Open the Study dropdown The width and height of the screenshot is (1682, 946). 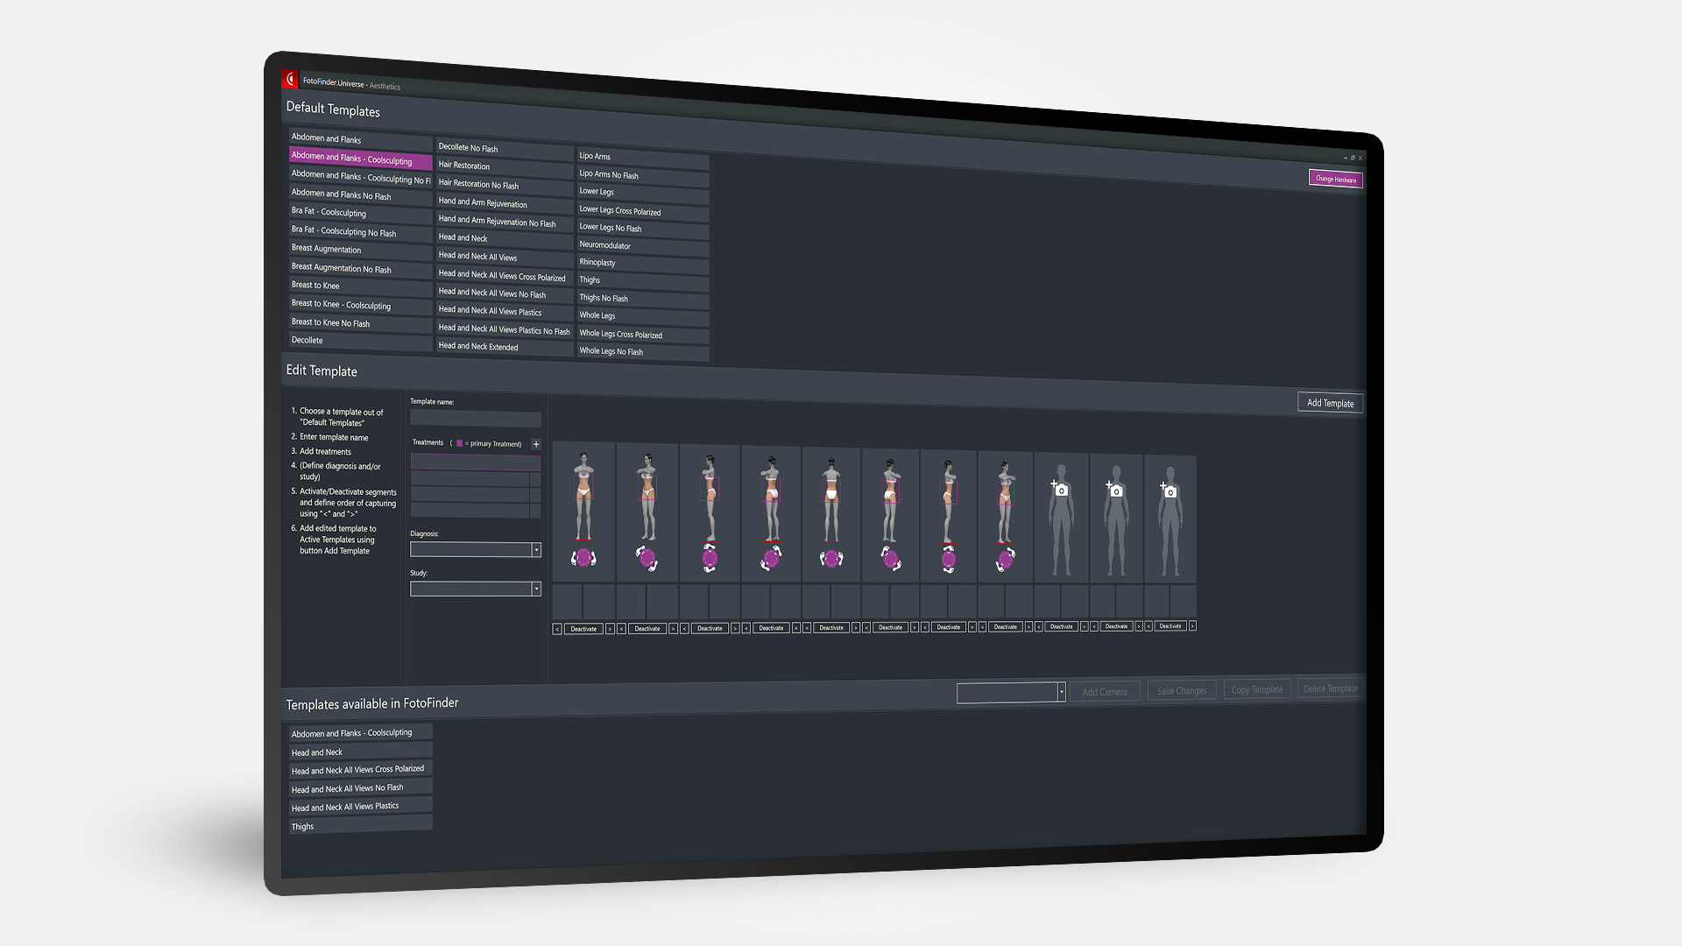536,589
